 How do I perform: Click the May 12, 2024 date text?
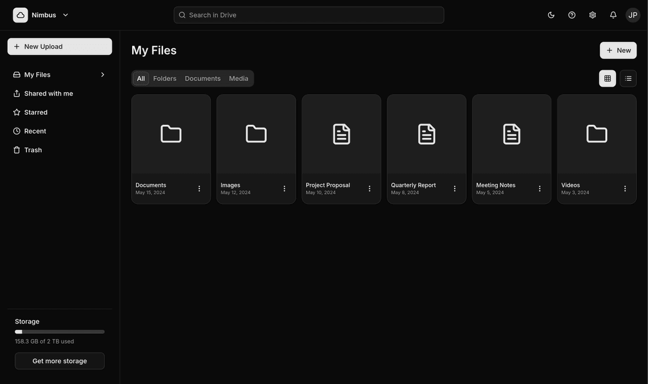tap(235, 193)
